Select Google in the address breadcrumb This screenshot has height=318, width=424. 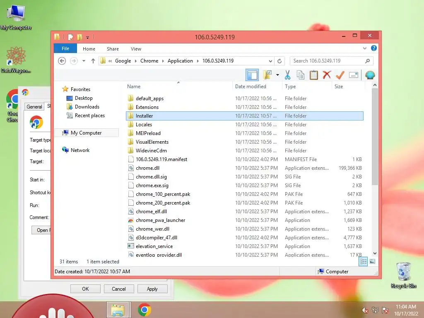pyautogui.click(x=123, y=61)
